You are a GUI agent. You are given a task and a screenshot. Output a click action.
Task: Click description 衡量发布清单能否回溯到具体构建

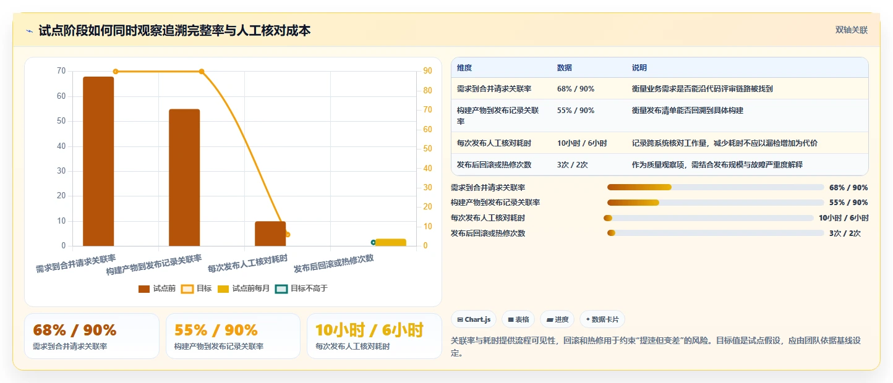(x=688, y=111)
